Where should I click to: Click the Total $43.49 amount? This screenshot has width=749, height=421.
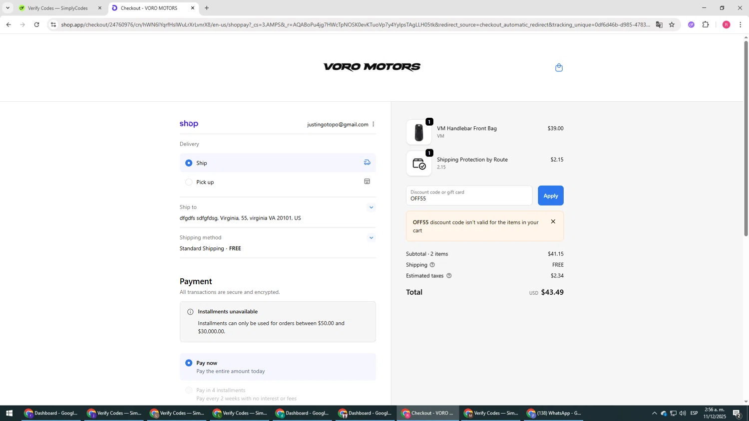(x=552, y=292)
